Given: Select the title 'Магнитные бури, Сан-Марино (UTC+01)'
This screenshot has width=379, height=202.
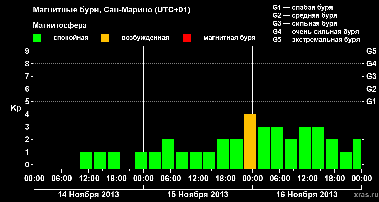Looking at the screenshot, I should tap(111, 10).
